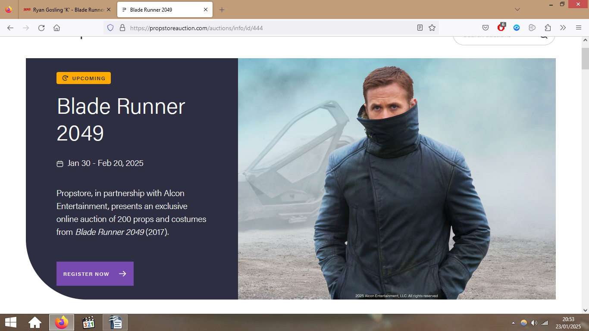
Task: Click the weather tray icon
Action: point(524,323)
